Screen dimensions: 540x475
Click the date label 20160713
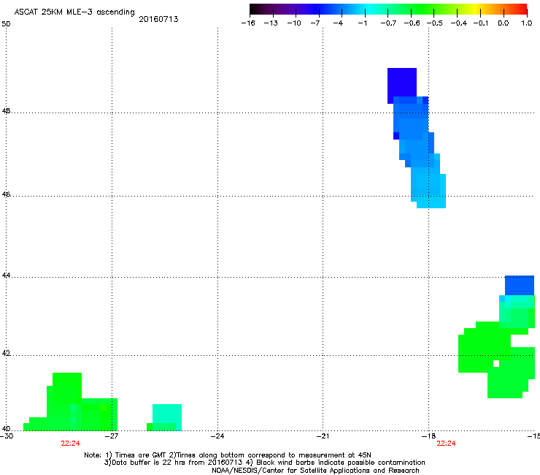click(x=158, y=19)
